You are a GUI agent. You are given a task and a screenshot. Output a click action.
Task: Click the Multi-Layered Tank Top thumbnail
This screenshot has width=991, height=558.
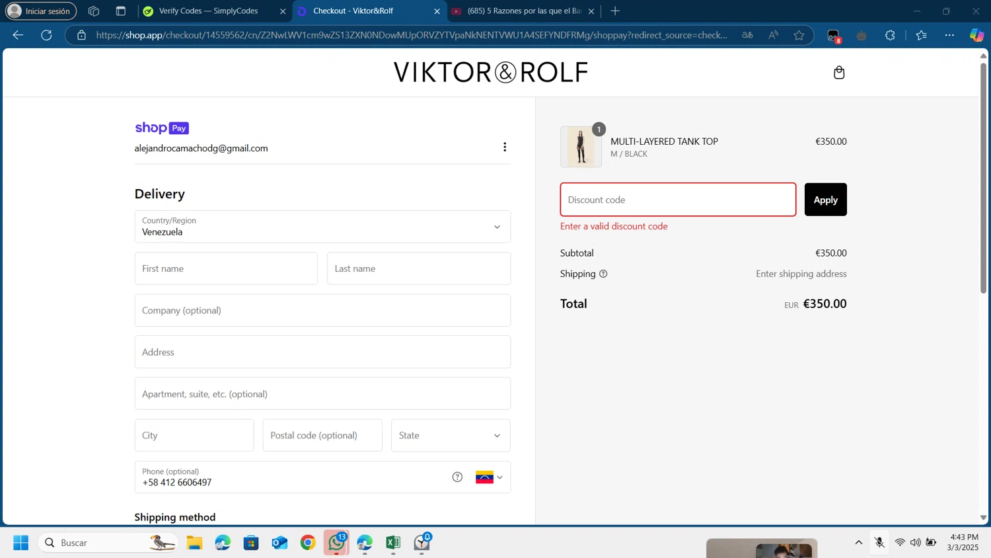(x=581, y=147)
